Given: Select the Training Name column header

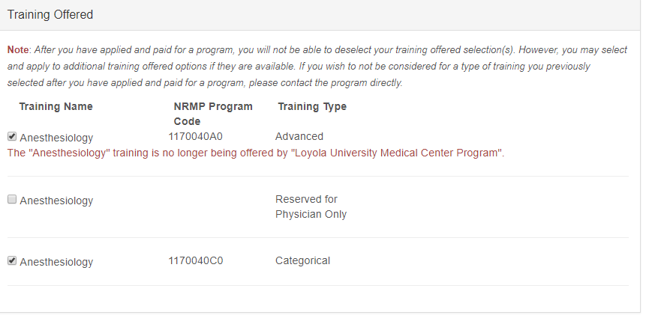Looking at the screenshot, I should click(56, 106).
